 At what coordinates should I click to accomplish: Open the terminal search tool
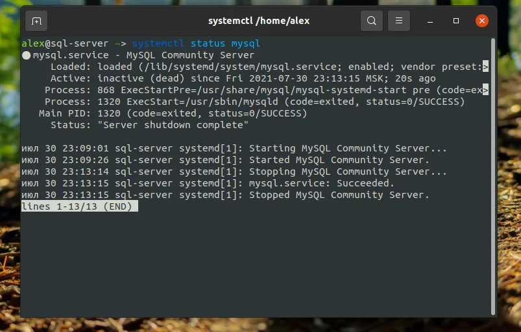(372, 21)
